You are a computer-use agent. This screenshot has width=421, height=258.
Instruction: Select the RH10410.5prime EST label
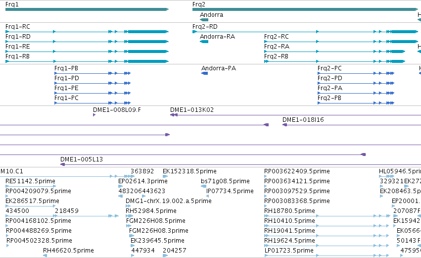coord(289,221)
